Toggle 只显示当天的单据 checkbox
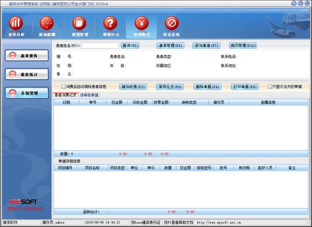312x227 pixels. (270, 87)
